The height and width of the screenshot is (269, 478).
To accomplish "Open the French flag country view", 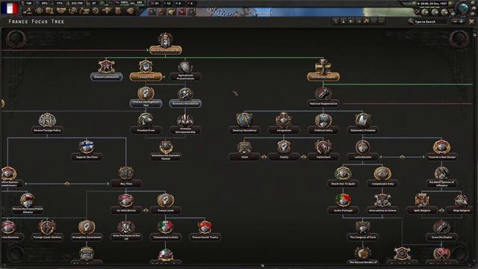I will 10,7.
